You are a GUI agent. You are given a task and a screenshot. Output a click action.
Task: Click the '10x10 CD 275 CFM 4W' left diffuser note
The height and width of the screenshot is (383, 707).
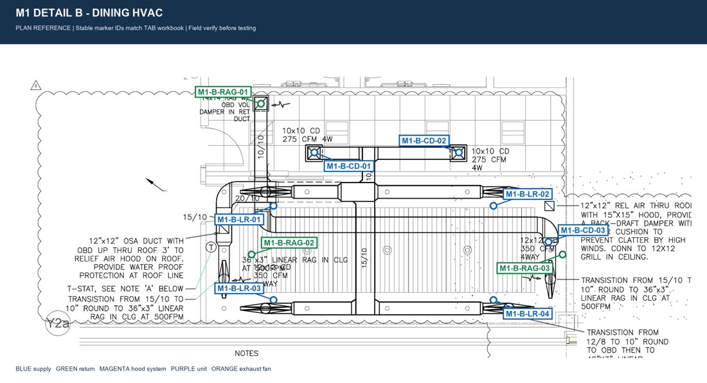click(307, 135)
